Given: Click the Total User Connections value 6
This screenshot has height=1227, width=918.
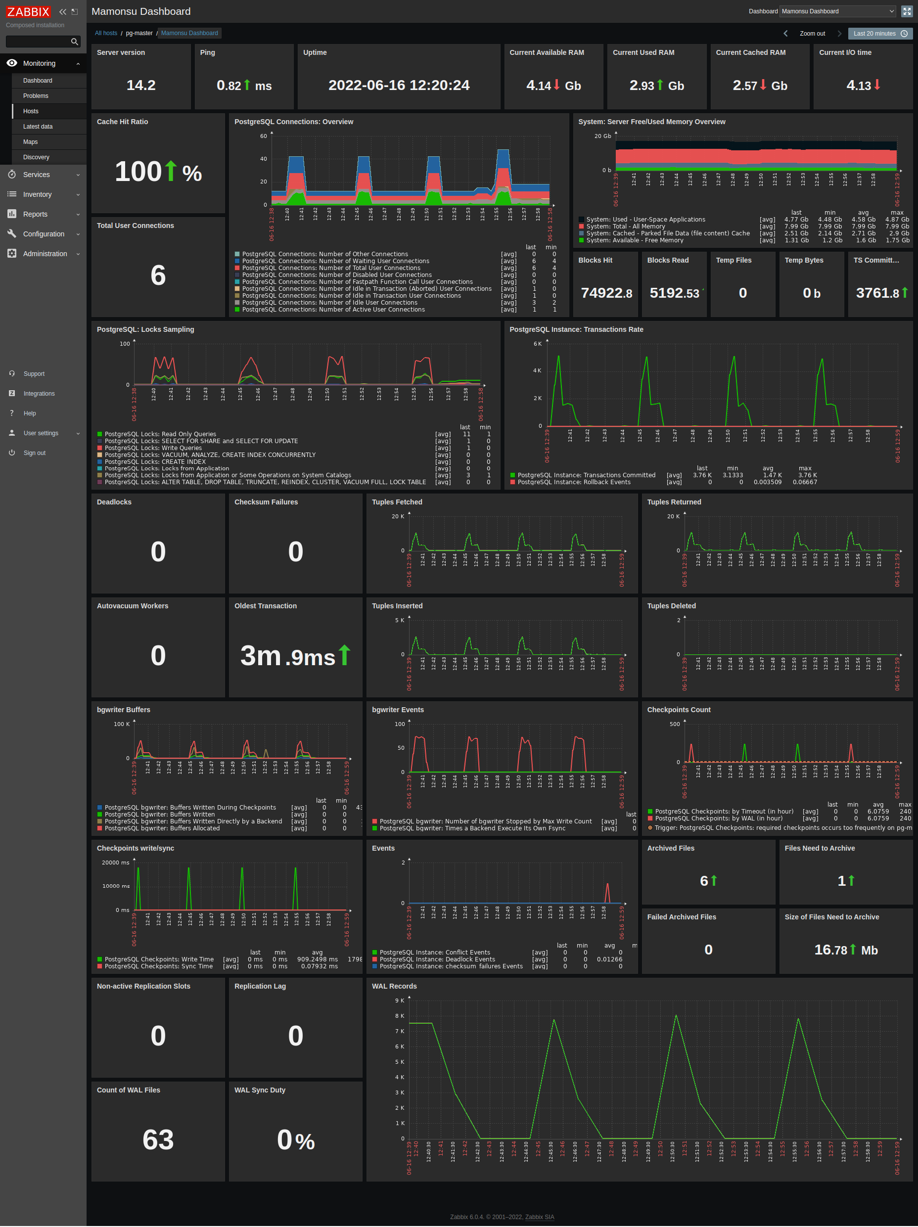Looking at the screenshot, I should (158, 275).
